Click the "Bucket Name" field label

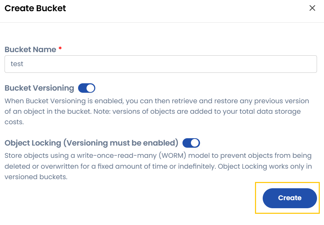tap(30, 49)
